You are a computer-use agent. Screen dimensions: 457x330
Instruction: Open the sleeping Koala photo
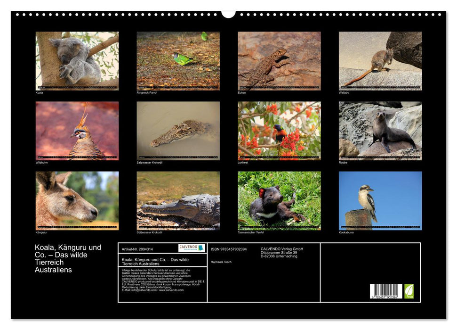pos(77,60)
